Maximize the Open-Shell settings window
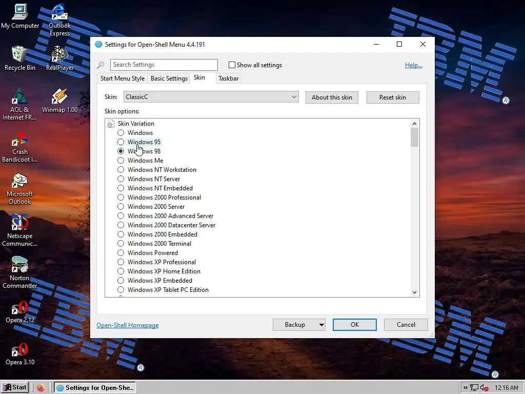The height and width of the screenshot is (394, 525). (399, 44)
